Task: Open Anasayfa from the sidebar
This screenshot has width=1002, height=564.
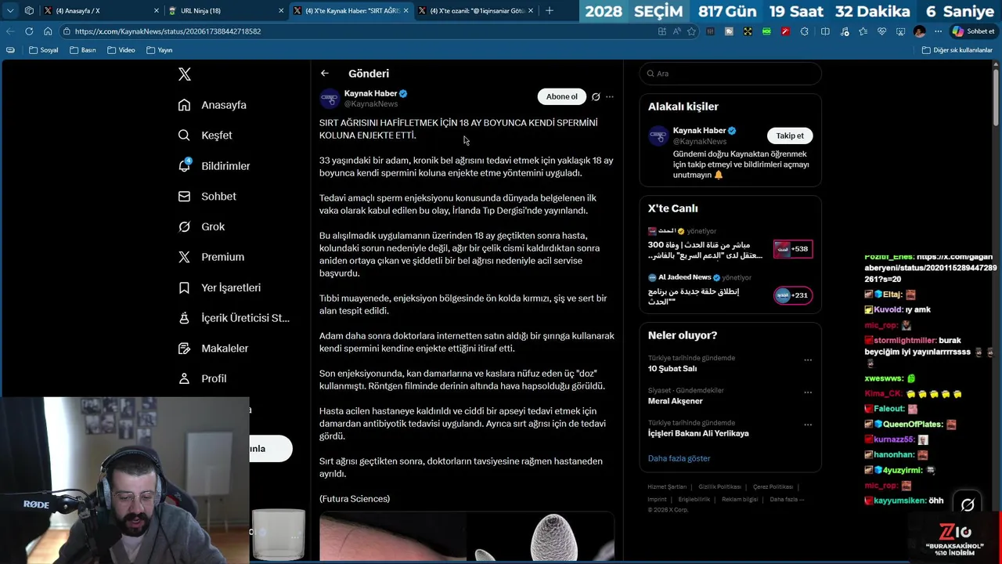Action: click(212, 105)
